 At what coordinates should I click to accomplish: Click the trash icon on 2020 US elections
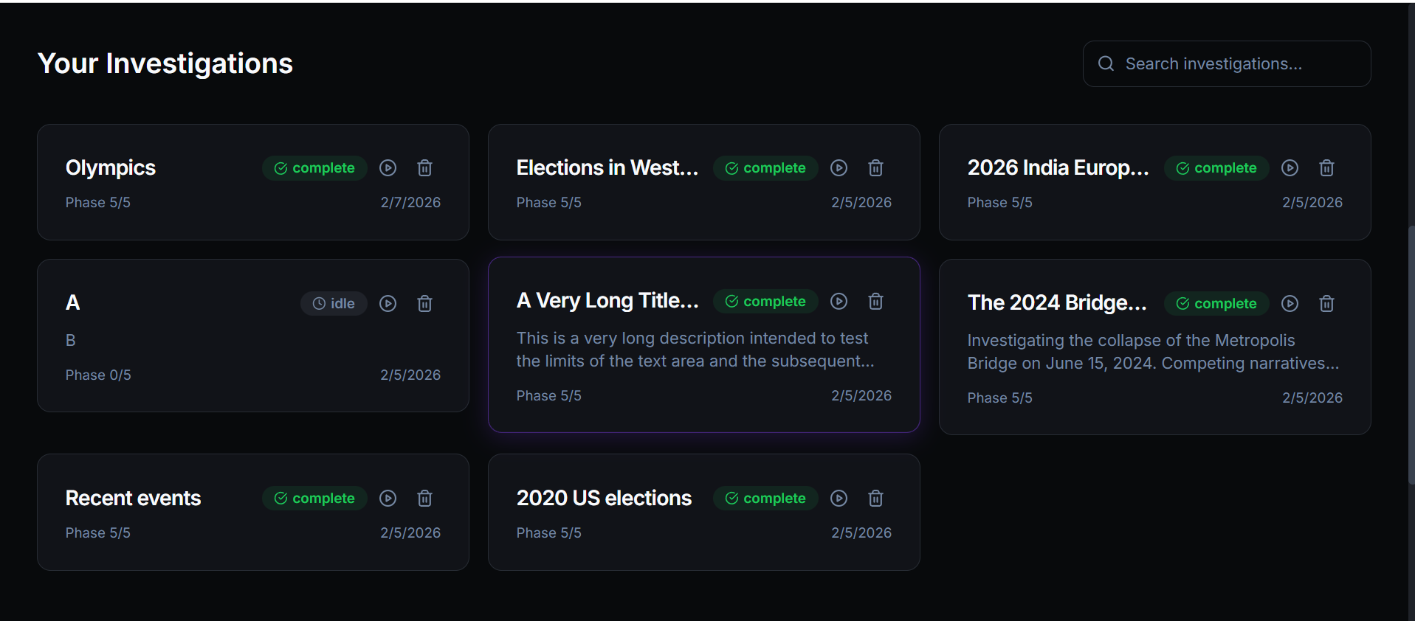click(x=875, y=499)
